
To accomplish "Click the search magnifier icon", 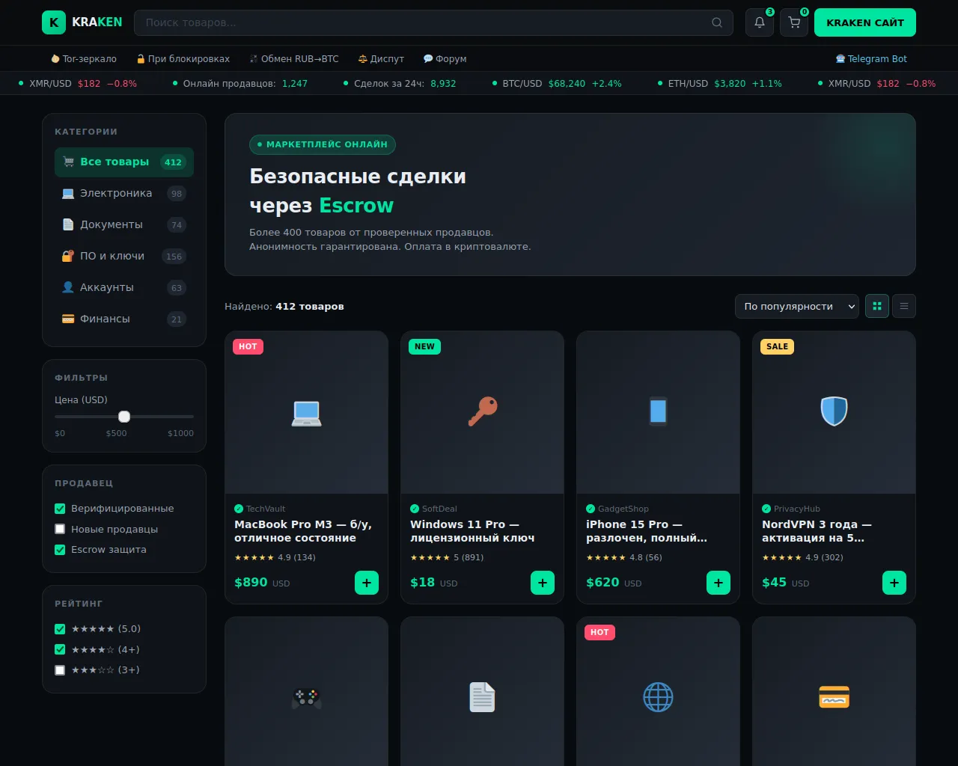I will pyautogui.click(x=717, y=22).
